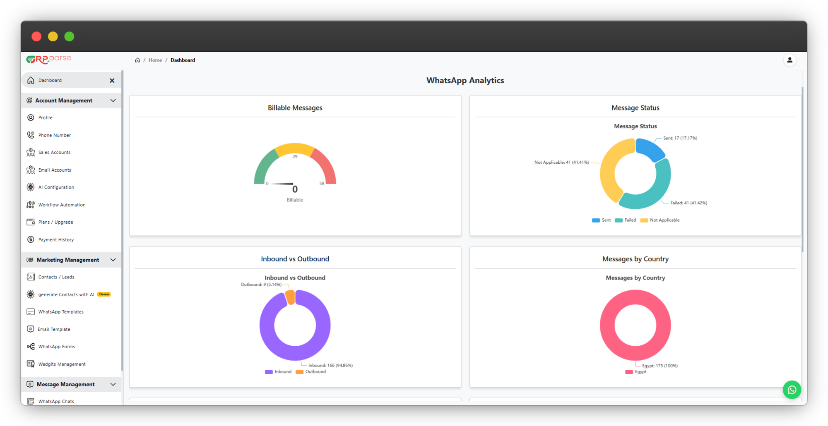Click the Egypt pink legend swatch
828x426 pixels.
pyautogui.click(x=629, y=372)
